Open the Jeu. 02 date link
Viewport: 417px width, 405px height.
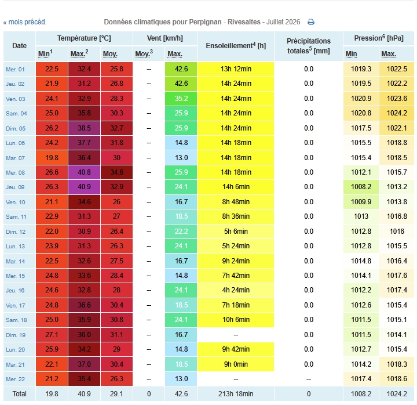(15, 84)
